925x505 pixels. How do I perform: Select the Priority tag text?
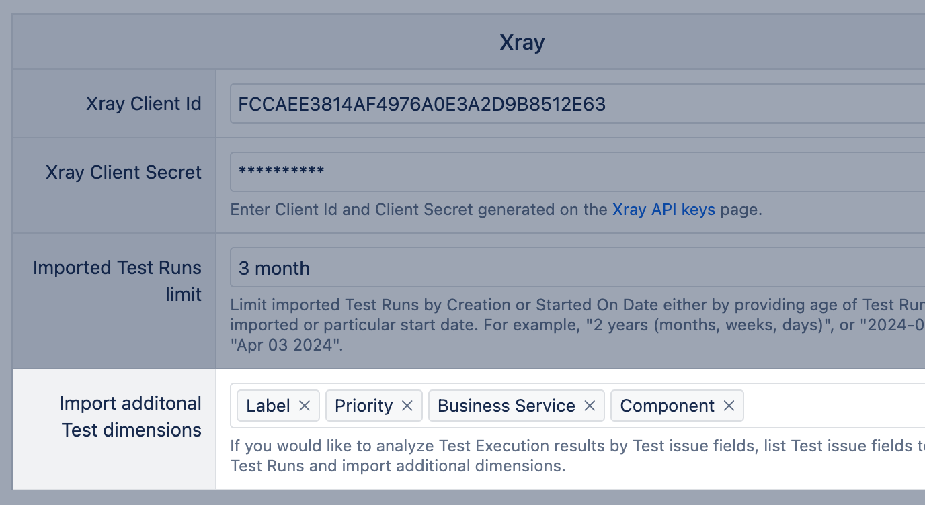pos(364,406)
